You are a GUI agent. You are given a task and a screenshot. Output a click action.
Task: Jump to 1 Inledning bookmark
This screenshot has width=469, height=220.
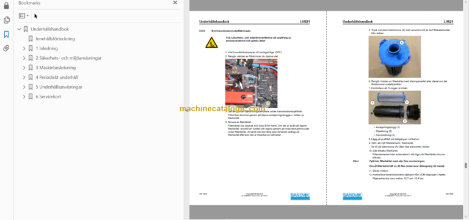(x=46, y=48)
